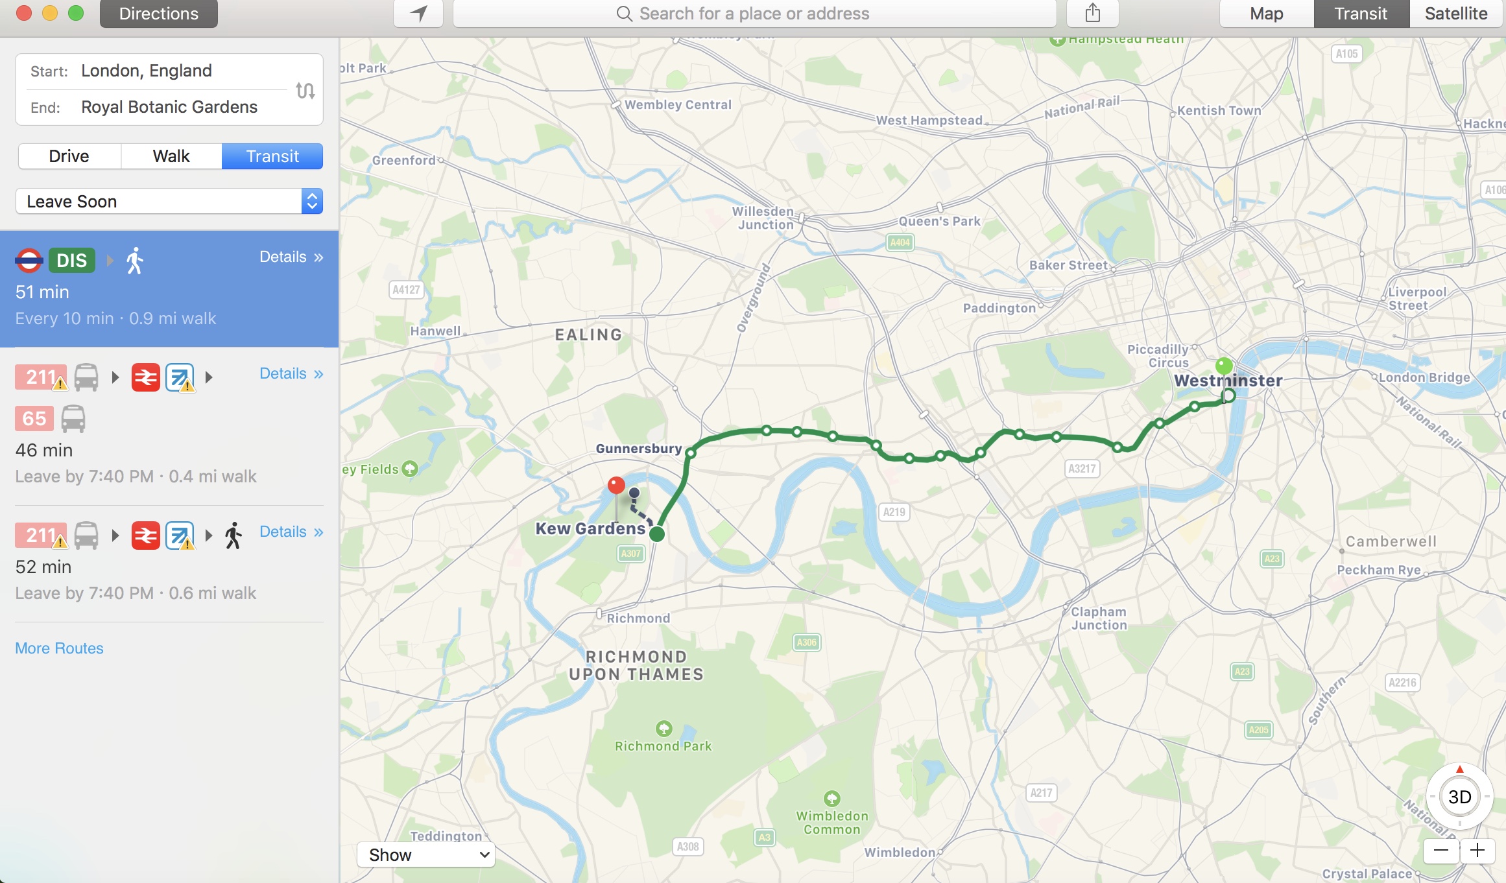This screenshot has height=883, width=1506.
Task: Select the Walk travel mode
Action: pyautogui.click(x=171, y=156)
